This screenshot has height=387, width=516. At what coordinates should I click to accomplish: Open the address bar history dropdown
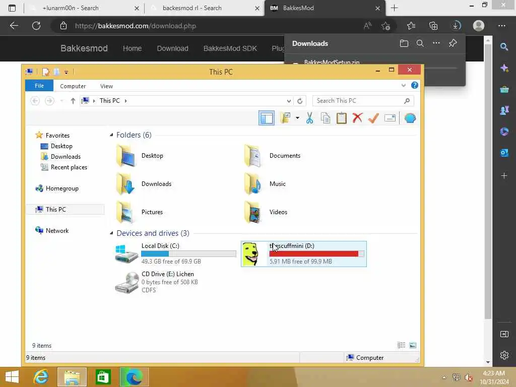289,101
